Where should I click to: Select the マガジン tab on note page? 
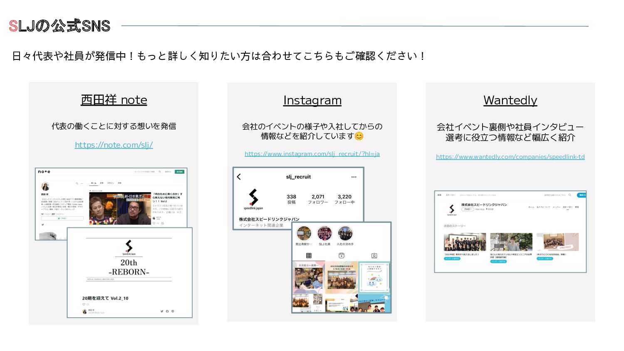111,183
